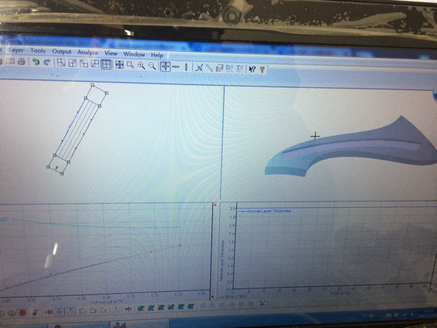Click the '2.0' value on thickness axis
Viewport: 437px width, 328px height.
233,208
